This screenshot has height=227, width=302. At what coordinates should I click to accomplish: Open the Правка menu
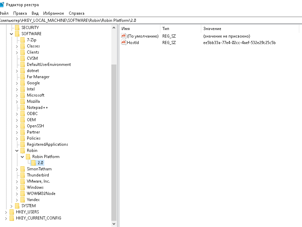[x=20, y=13]
